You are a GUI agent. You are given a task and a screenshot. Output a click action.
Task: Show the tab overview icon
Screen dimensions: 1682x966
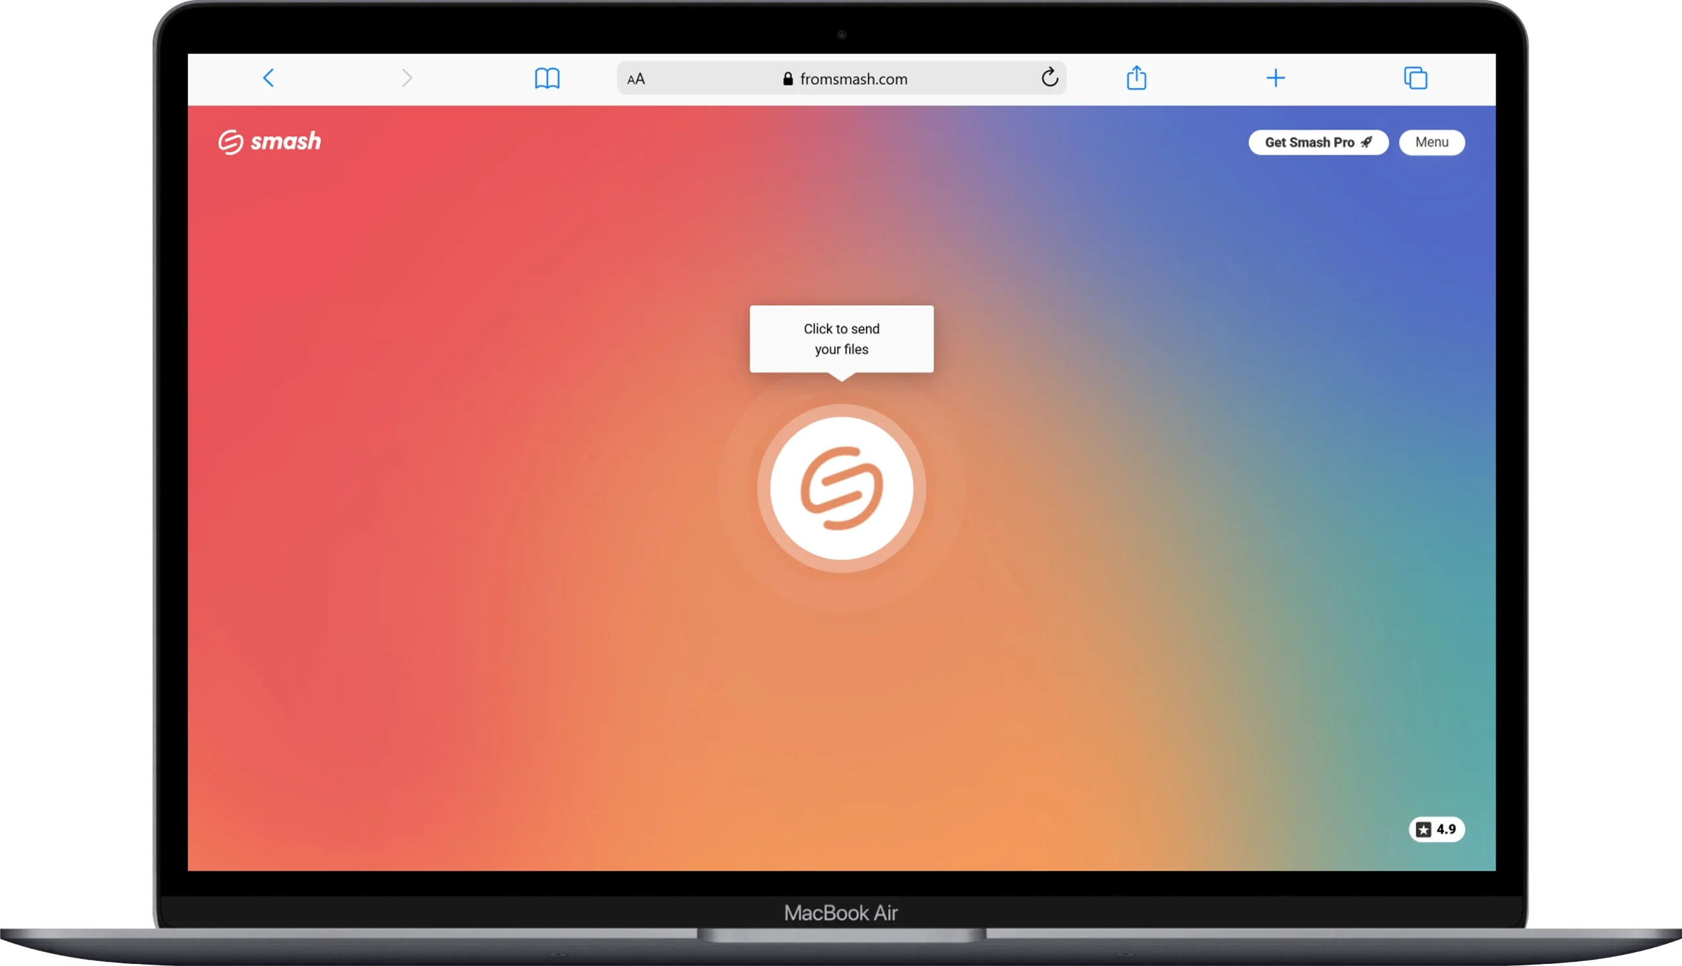click(x=1415, y=78)
